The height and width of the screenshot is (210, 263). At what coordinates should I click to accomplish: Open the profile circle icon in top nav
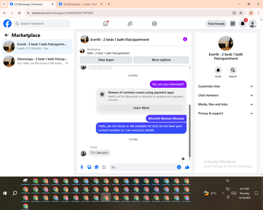click(155, 24)
